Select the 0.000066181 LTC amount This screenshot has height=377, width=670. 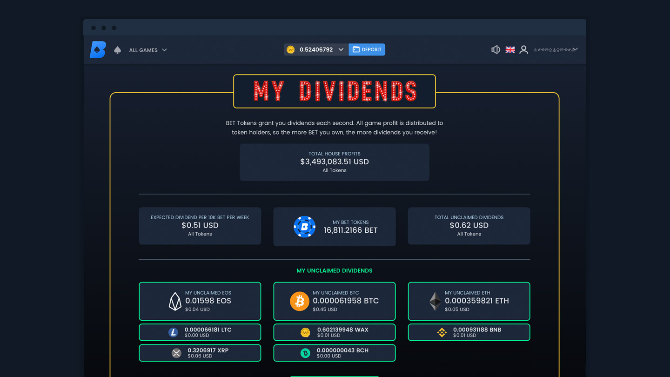[208, 330]
